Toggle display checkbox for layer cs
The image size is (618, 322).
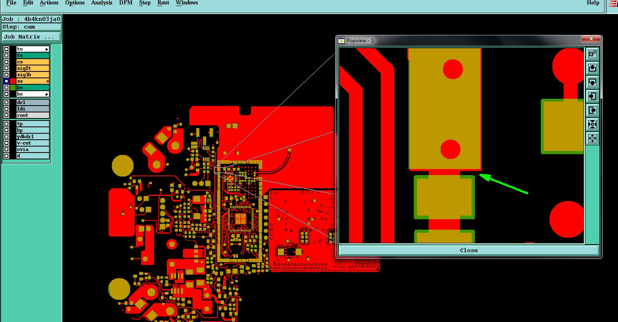click(6, 62)
